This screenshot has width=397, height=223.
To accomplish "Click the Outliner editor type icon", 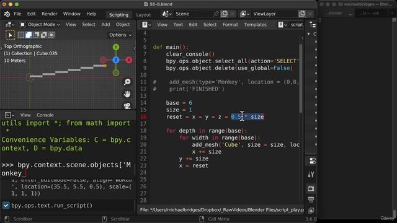I will [313, 25].
